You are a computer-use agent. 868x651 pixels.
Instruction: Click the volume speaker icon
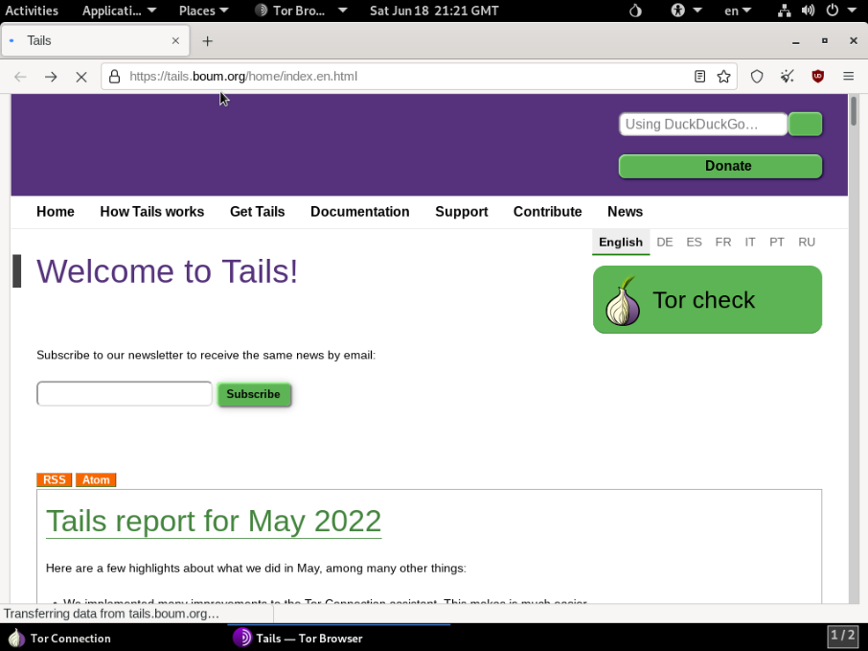coord(809,11)
